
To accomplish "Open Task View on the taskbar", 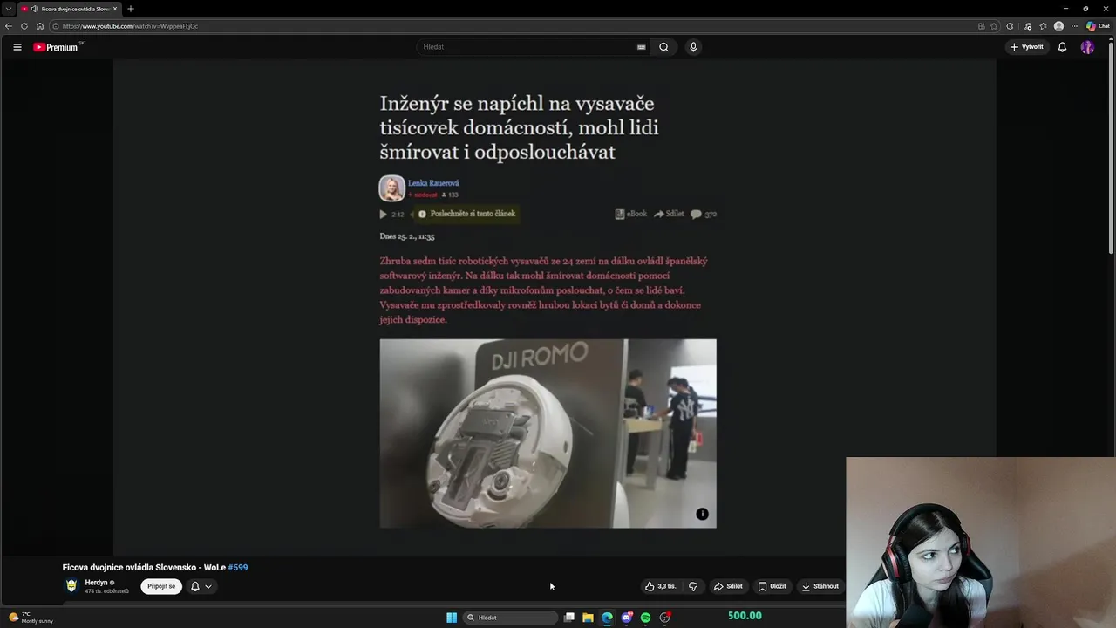I will click(568, 618).
